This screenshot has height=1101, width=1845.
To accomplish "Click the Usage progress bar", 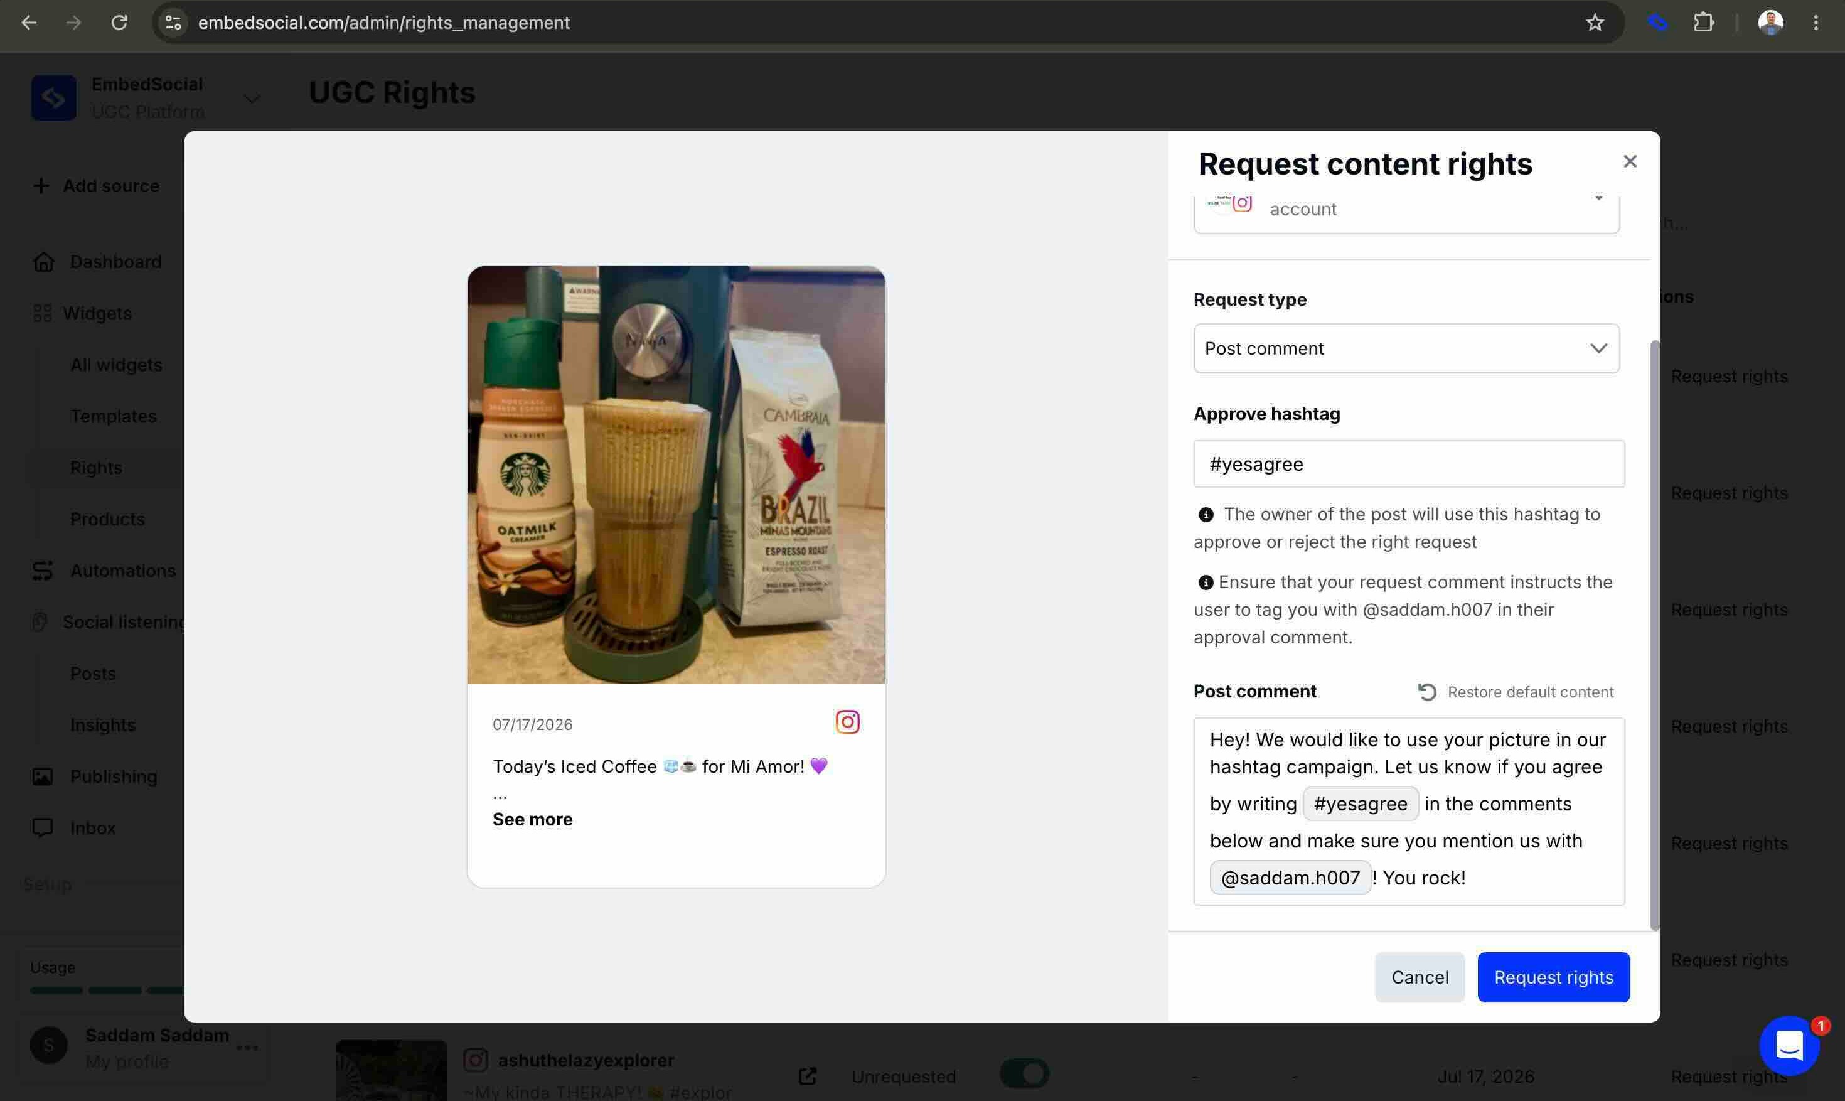I will pyautogui.click(x=107, y=990).
